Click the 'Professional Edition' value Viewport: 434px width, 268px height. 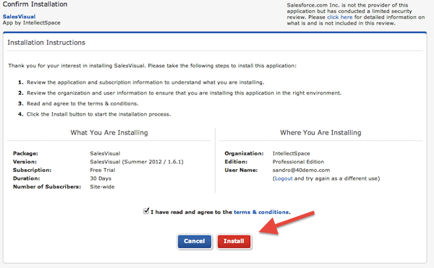pos(298,162)
